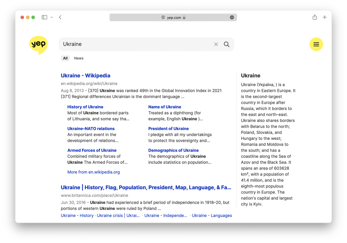Click the 'The demographics of Ukraine' snippet
The height and width of the screenshot is (243, 347).
[177, 156]
